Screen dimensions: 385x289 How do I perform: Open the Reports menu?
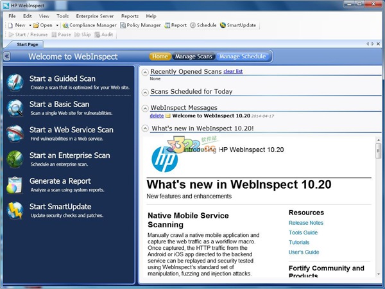pyautogui.click(x=130, y=16)
